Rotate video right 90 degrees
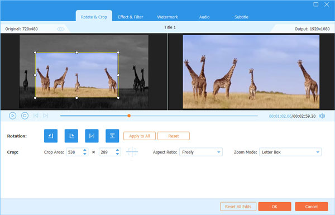 pos(71,136)
